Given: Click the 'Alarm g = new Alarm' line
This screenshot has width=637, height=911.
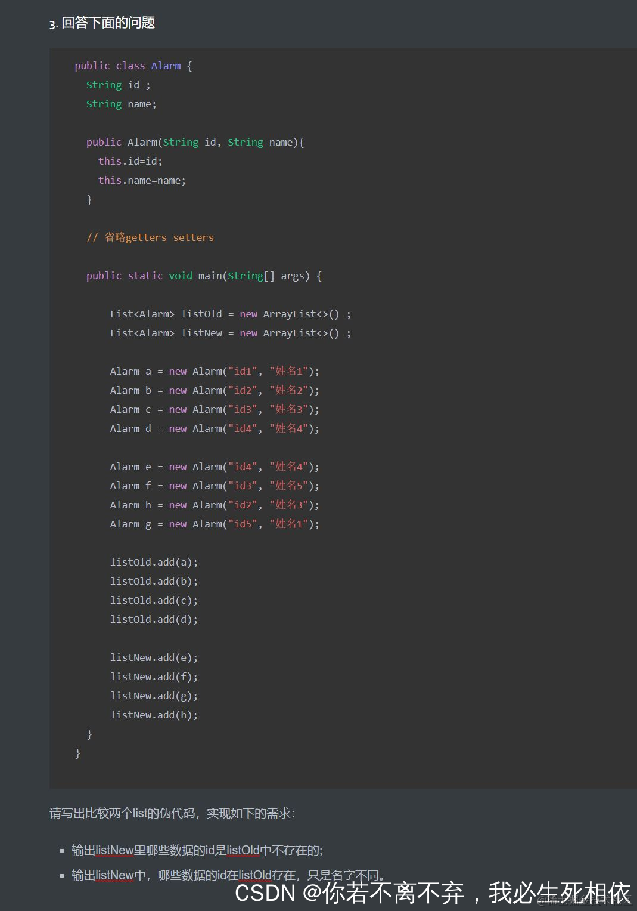Looking at the screenshot, I should point(215,524).
